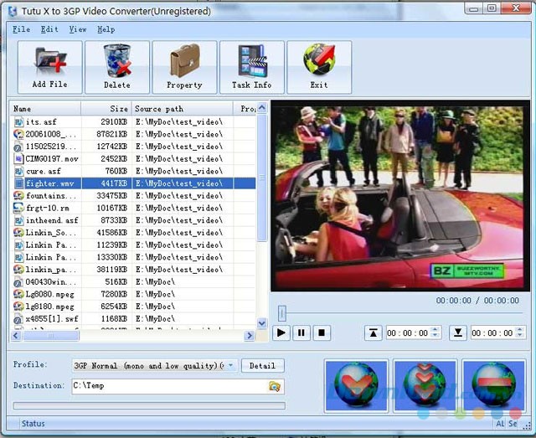Sort by Source path column header

click(x=183, y=109)
